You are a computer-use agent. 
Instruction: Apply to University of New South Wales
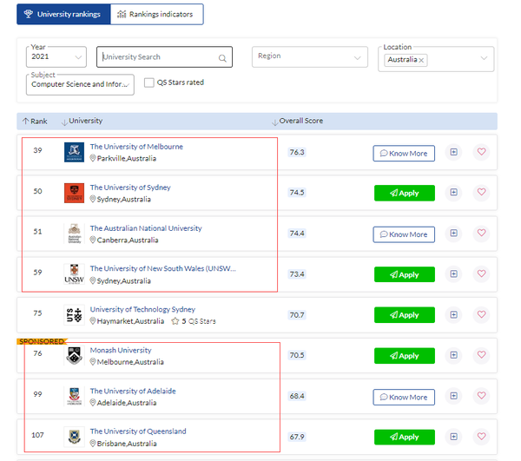pyautogui.click(x=405, y=274)
